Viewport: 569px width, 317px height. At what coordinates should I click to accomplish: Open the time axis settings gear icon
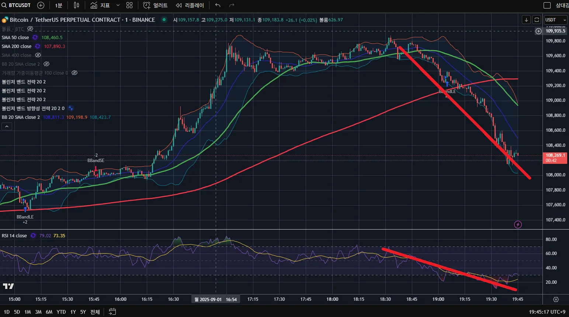pos(556,299)
